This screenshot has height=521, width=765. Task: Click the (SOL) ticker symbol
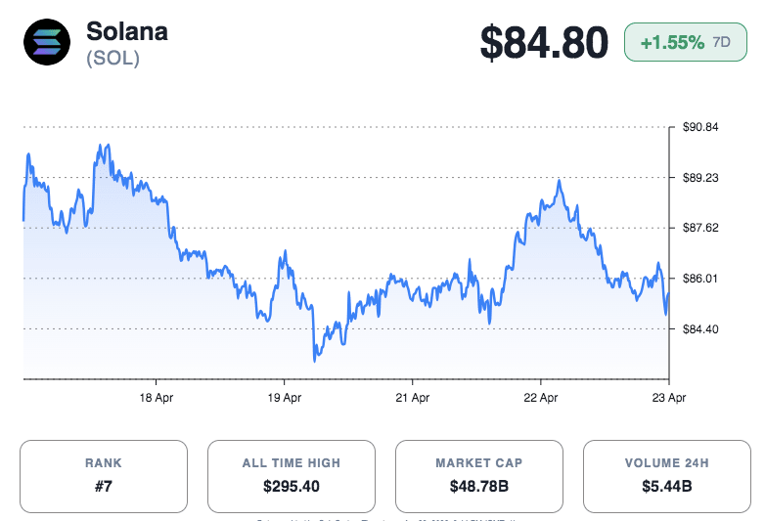112,59
